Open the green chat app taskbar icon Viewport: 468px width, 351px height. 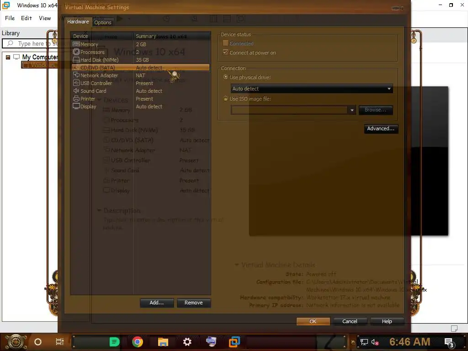[114, 342]
